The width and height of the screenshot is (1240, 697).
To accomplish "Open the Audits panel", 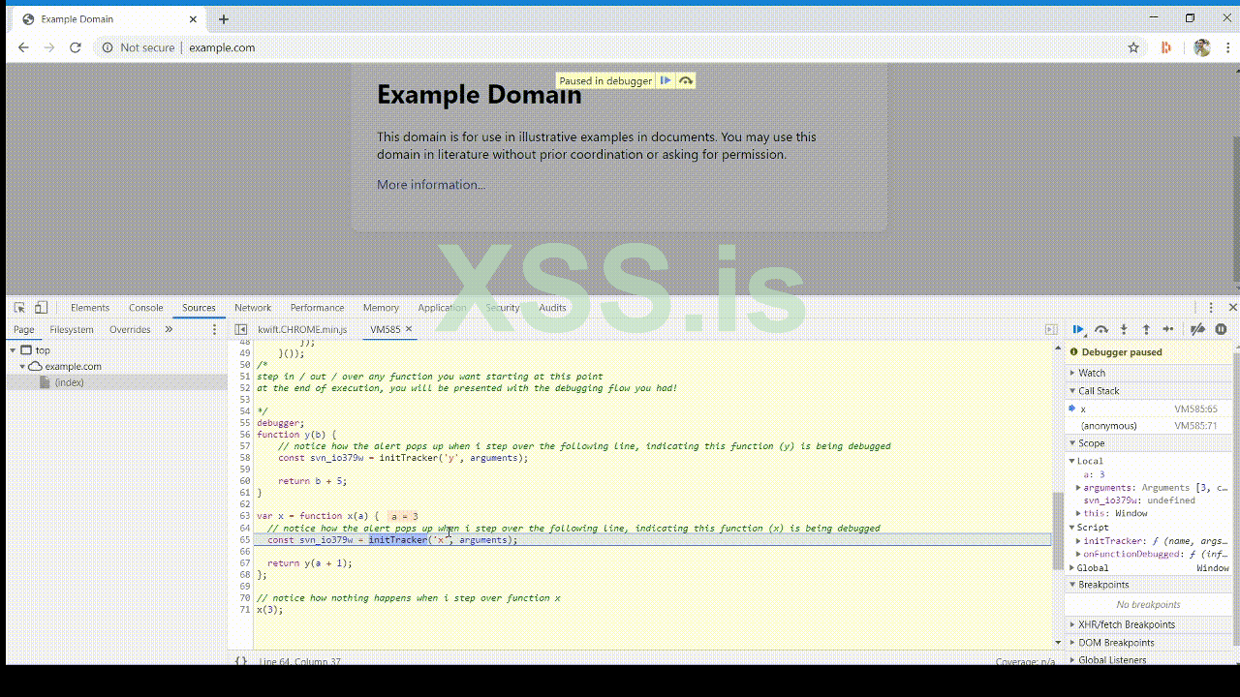I will point(552,308).
